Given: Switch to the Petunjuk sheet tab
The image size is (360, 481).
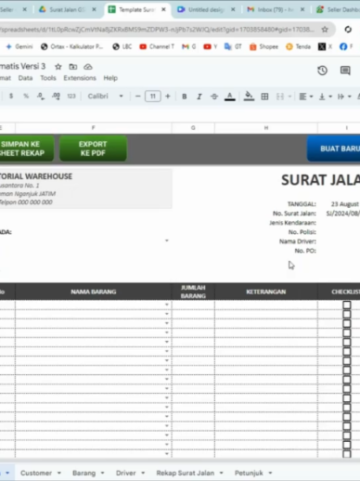Looking at the screenshot, I should click(x=249, y=473).
